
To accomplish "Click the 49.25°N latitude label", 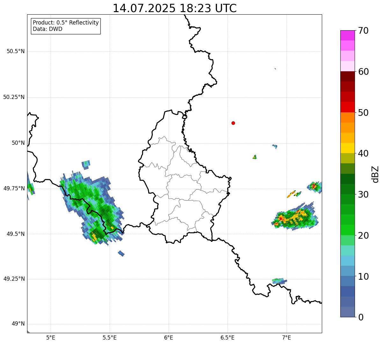I will click(14, 279).
